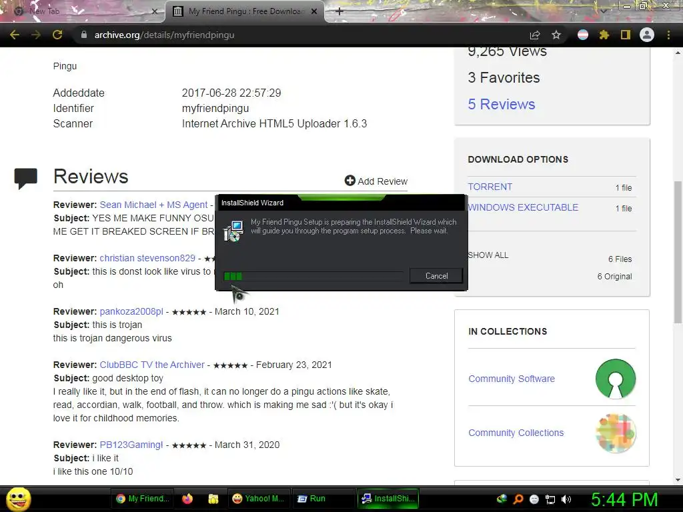Screen dimensions: 683x512
Task: Click the Community Software green logo thumbnail
Action: (x=616, y=379)
